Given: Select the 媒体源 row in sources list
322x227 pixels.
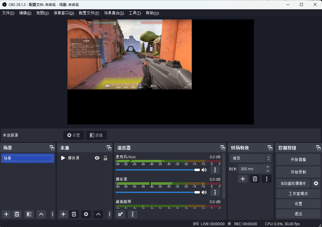Looking at the screenshot, I should pos(85,158).
